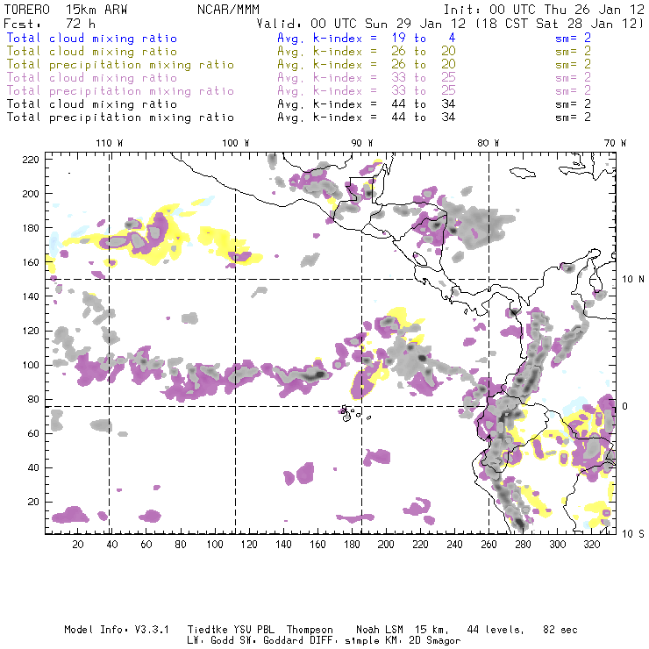649x649 pixels.
Task: Click the y-axis tick label "220"
Action: [31, 160]
